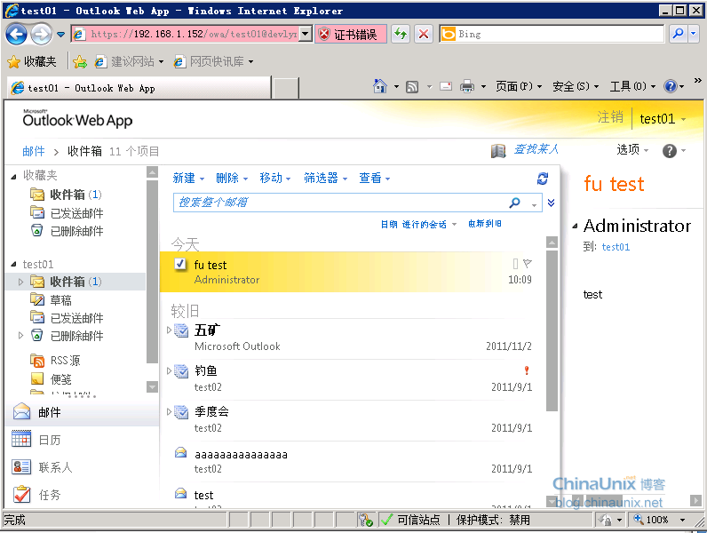Open IE 工具(O) tools menu

point(632,86)
